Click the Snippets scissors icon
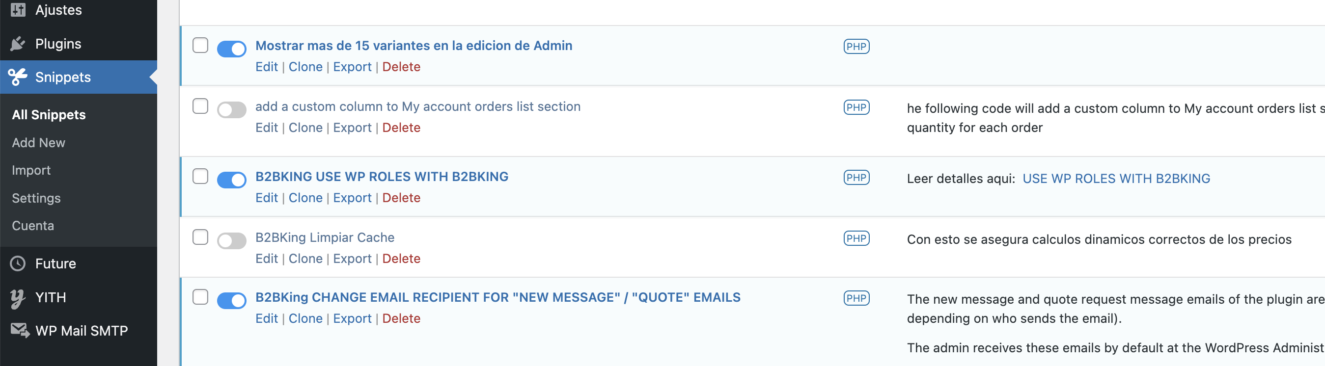Viewport: 1325px width, 366px height. click(18, 77)
